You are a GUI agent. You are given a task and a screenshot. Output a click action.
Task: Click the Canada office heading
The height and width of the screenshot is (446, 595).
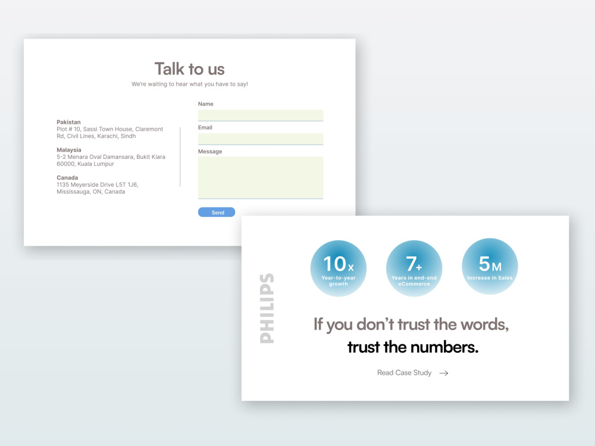pyautogui.click(x=67, y=177)
